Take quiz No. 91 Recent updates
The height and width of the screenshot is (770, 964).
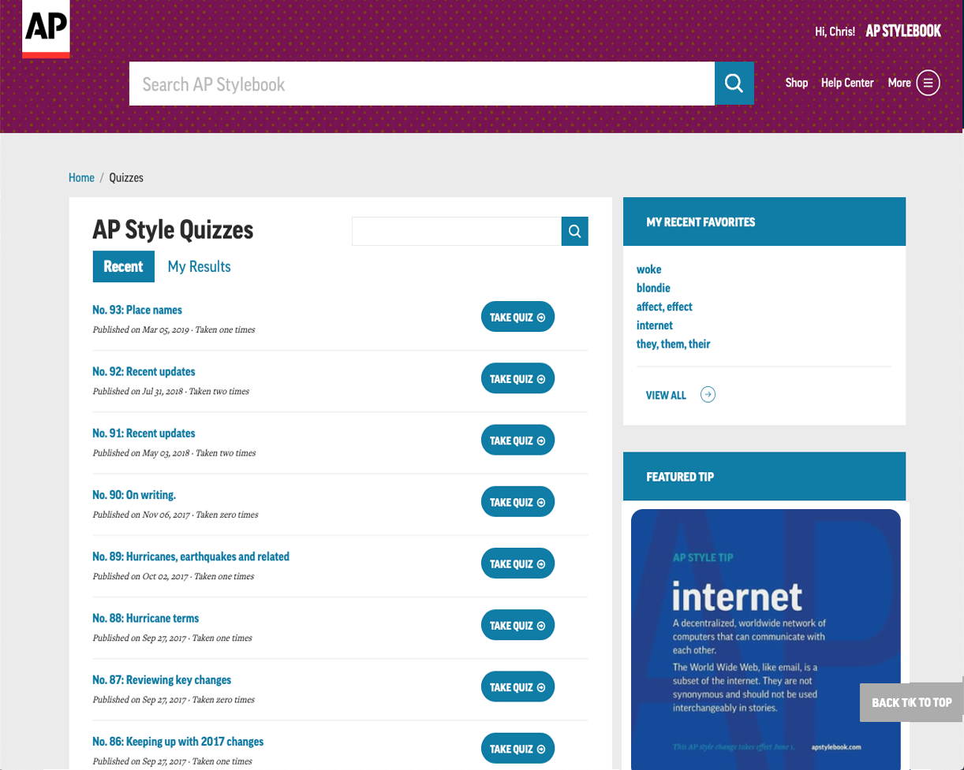click(517, 440)
